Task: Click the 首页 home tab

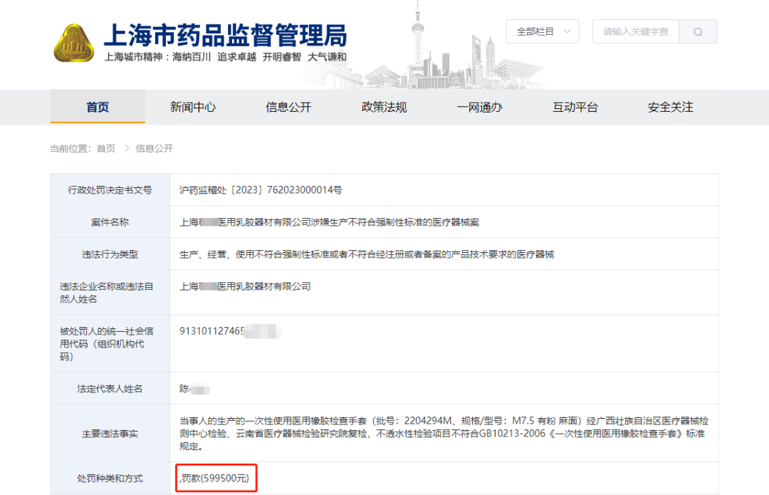Action: [x=97, y=107]
